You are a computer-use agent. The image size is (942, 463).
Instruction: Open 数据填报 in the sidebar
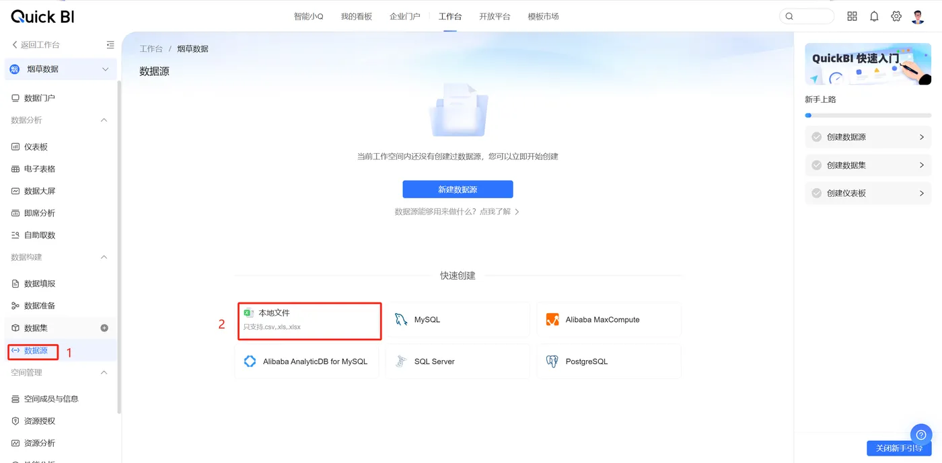(40, 284)
